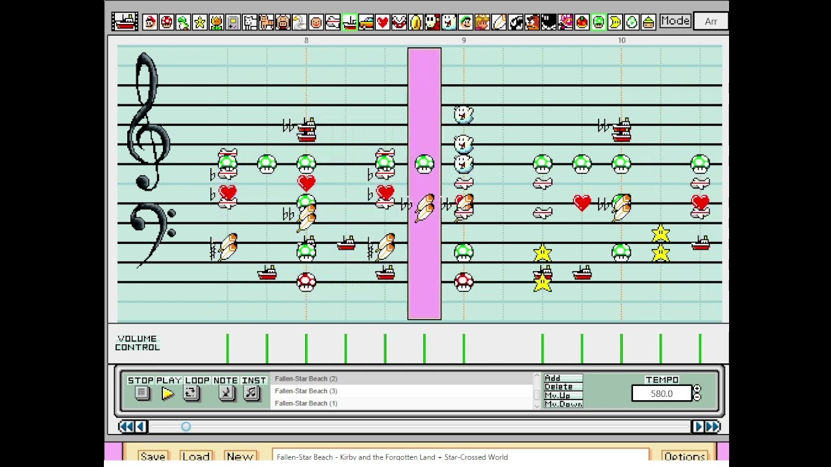The height and width of the screenshot is (467, 831).
Task: Toggle the INST mute button
Action: tap(252, 393)
